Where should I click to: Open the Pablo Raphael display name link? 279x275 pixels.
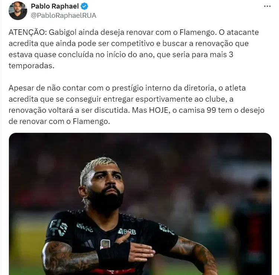tap(55, 6)
